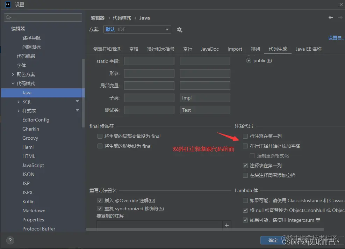This screenshot has height=249, width=345.
Task: Open the 排列 tab
Action: [256, 49]
